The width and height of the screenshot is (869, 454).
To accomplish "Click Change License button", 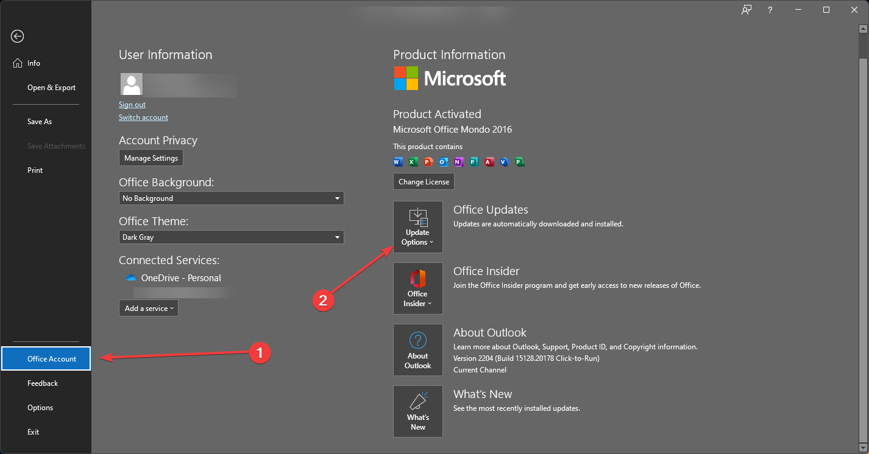I will pos(424,182).
